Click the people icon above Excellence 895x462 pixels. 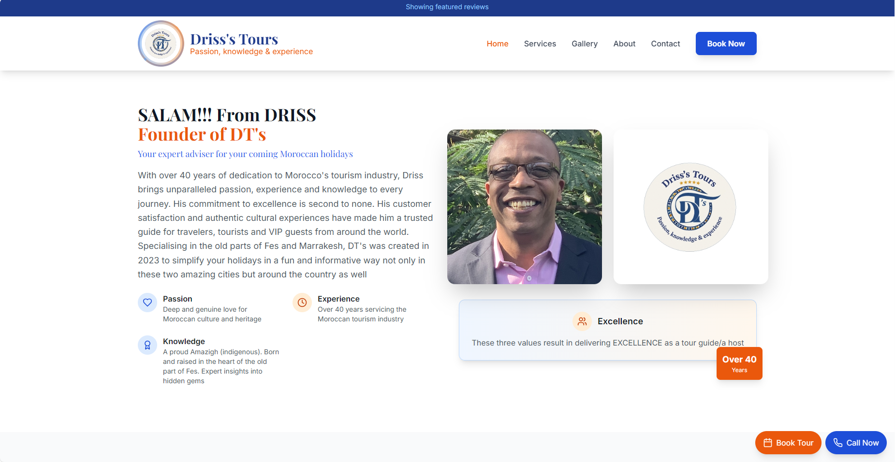pyautogui.click(x=582, y=321)
